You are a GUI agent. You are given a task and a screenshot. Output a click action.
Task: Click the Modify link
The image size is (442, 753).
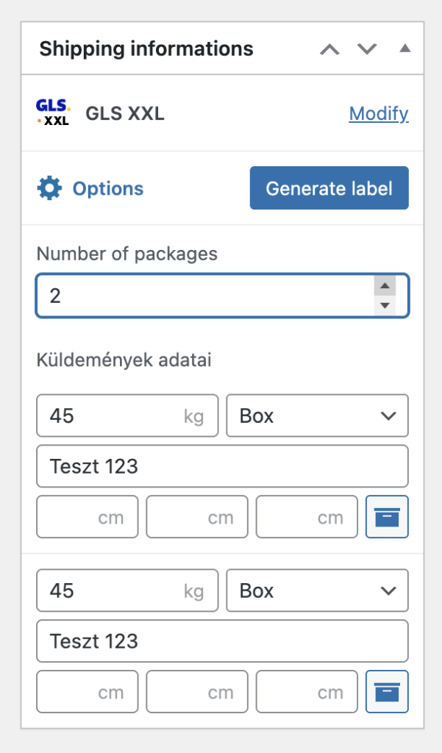[379, 114]
